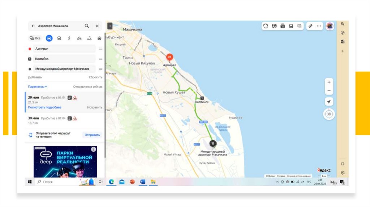
Task: Pick the taxi route mode
Action: [x=99, y=38]
